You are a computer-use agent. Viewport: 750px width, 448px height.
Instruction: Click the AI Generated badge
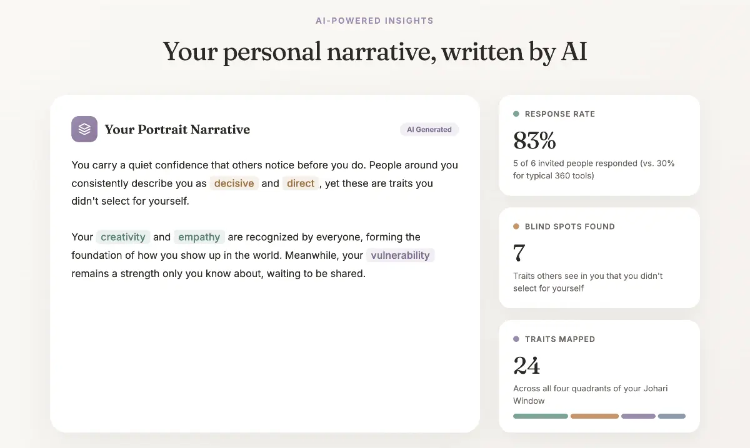429,130
